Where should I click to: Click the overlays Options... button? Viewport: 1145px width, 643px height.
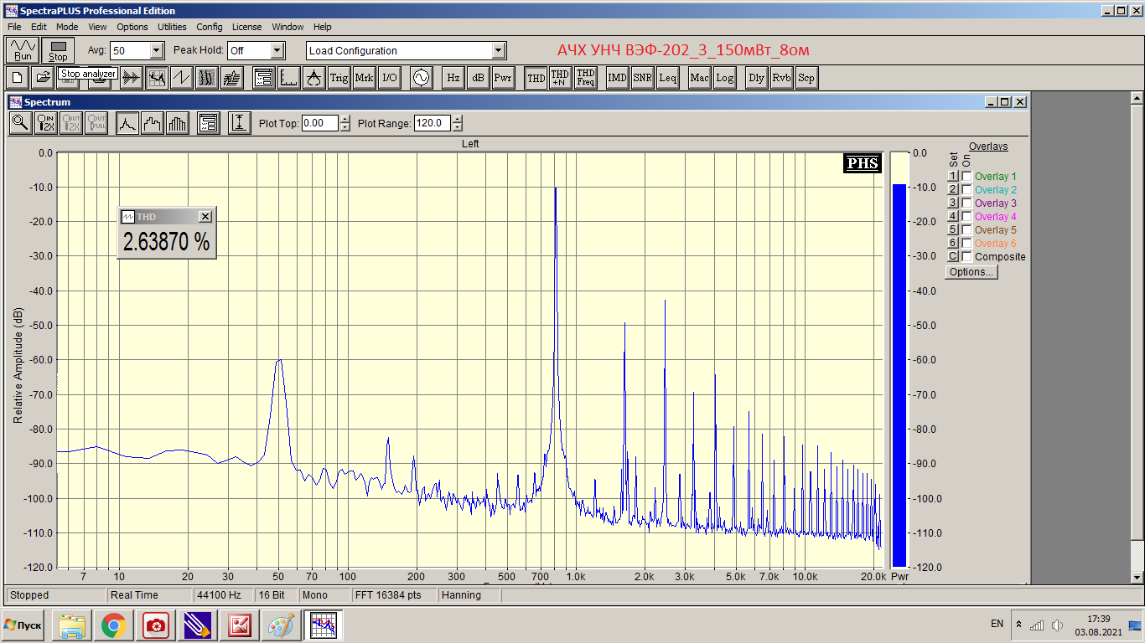[971, 272]
